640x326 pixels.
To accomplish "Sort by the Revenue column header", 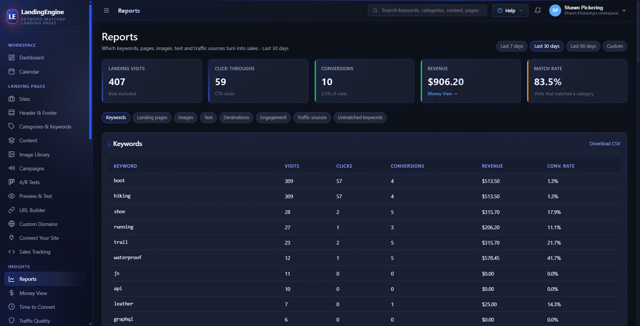I will [x=492, y=166].
